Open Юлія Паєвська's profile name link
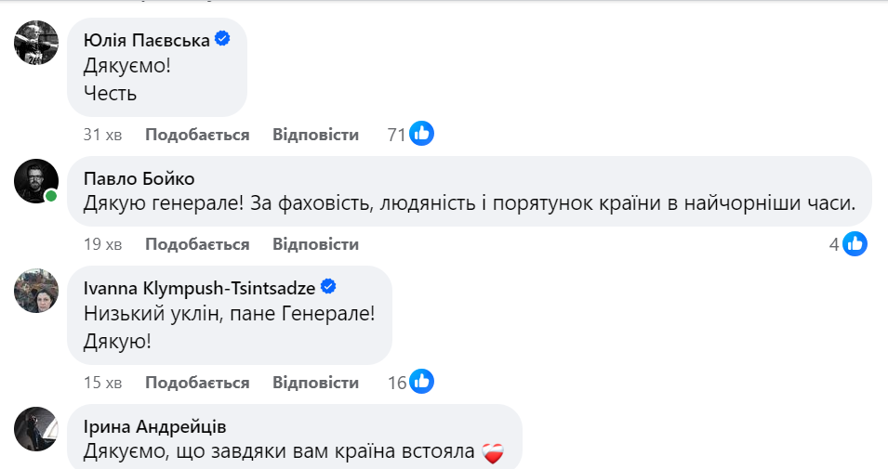The height and width of the screenshot is (469, 888). coord(146,40)
